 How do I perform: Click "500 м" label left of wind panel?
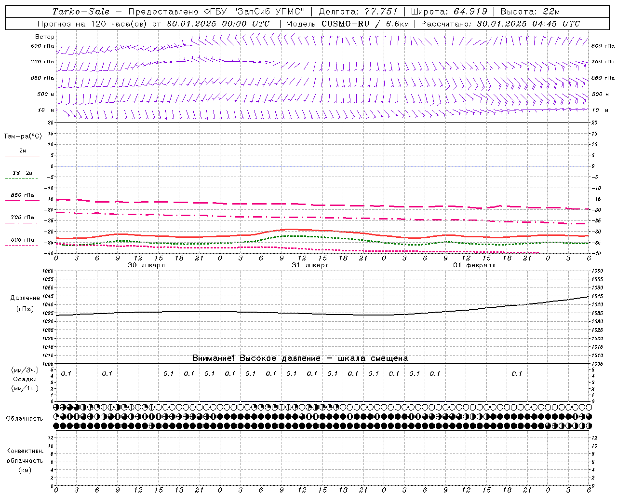(x=46, y=94)
